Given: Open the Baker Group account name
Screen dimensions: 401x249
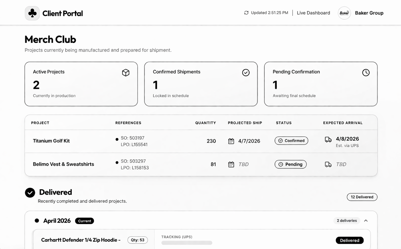Looking at the screenshot, I should [369, 13].
